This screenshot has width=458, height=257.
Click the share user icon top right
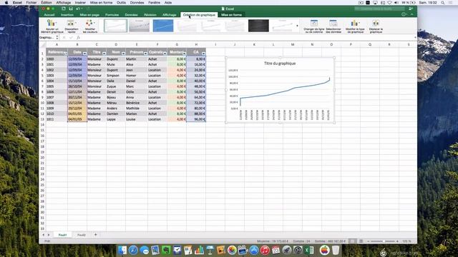411,9
